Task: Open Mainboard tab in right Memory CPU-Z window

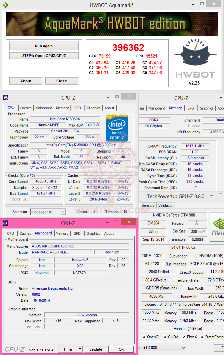Action: (157, 108)
